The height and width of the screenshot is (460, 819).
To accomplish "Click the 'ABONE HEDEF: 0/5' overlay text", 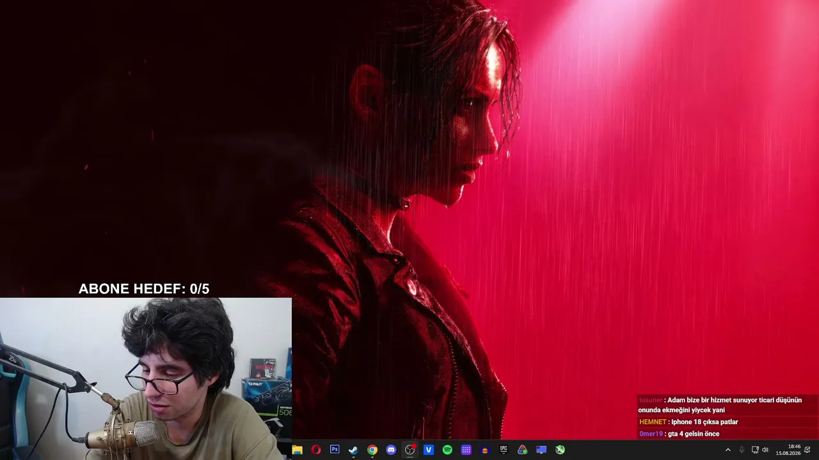I will coord(144,289).
